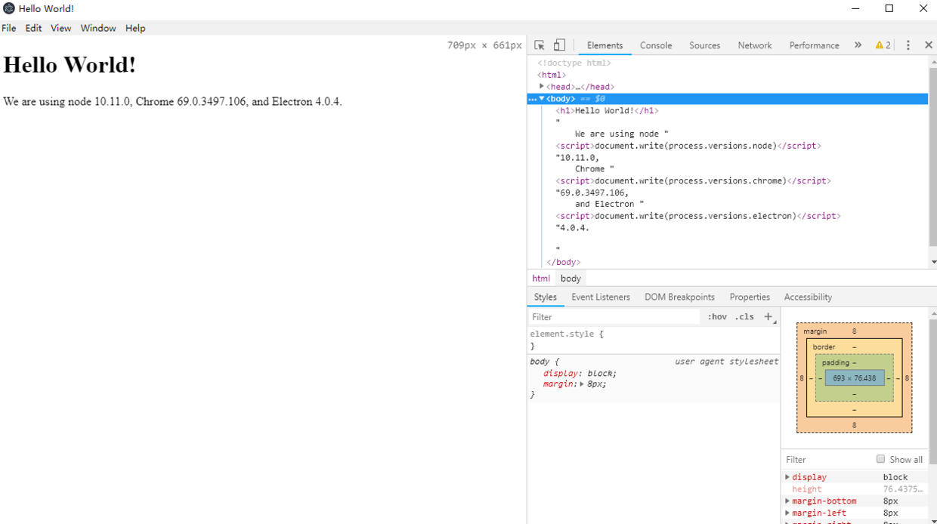Select the doctype html line
Image resolution: width=937 pixels, height=524 pixels.
tap(574, 63)
